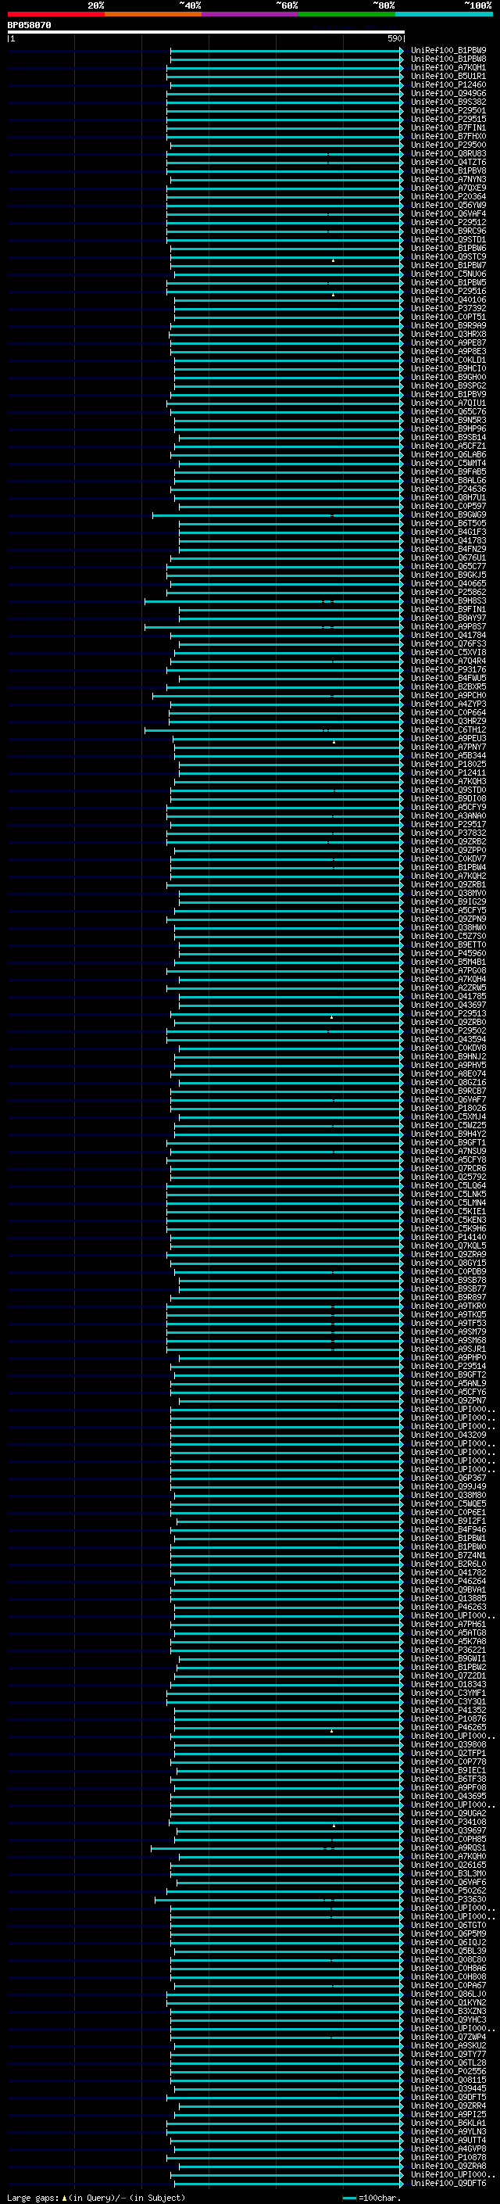Select the query name BP058070
Viewport: 500px width, 2204px height.
(29, 26)
